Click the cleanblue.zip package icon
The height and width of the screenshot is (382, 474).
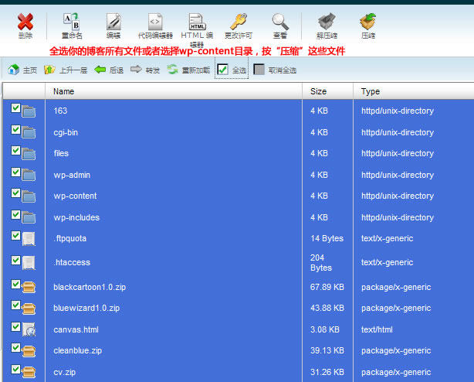point(29,351)
